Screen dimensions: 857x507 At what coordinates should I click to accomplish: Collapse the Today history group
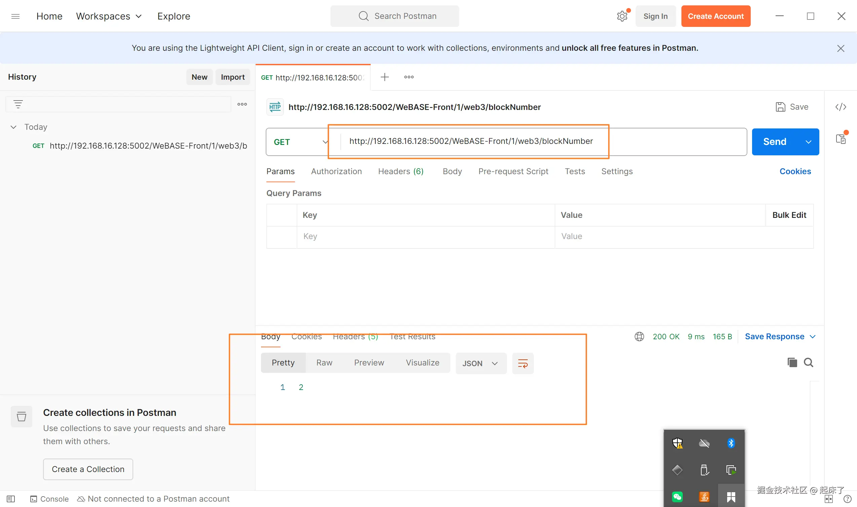[x=13, y=127]
